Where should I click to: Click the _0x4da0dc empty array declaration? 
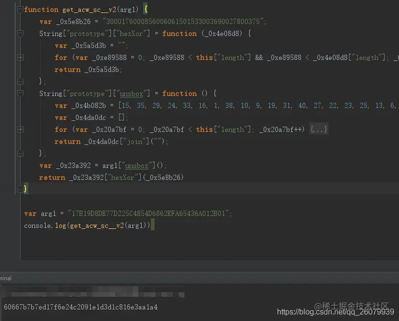[x=91, y=118]
